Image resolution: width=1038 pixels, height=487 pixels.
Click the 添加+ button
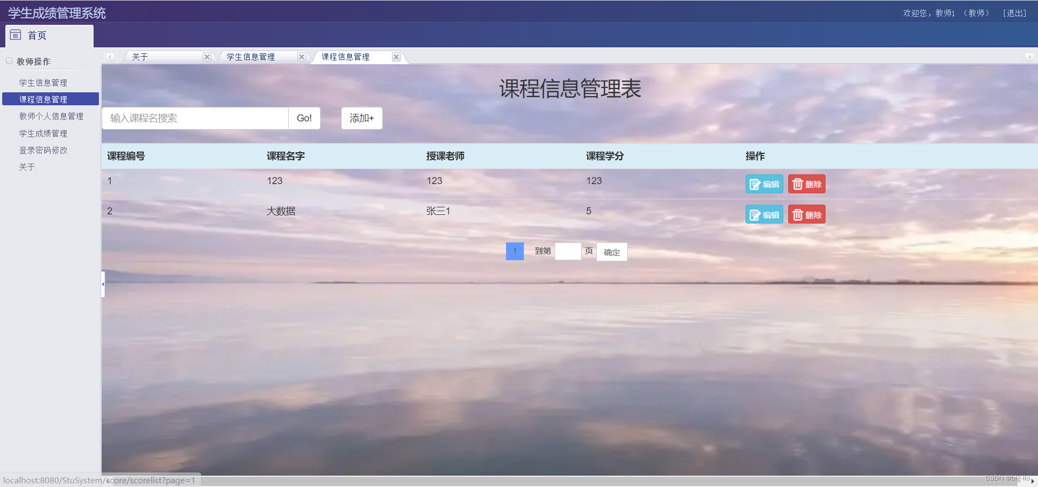(362, 118)
